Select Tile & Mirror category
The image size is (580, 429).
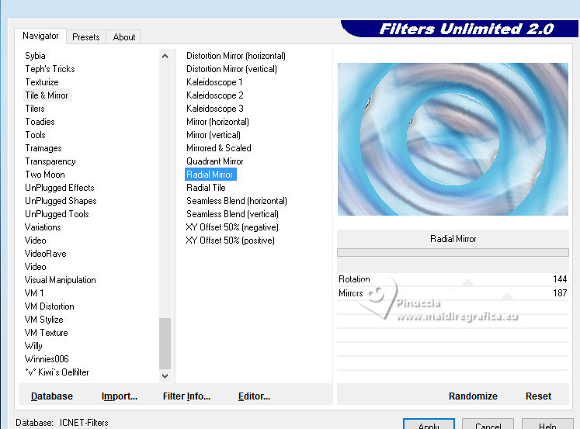click(x=47, y=95)
